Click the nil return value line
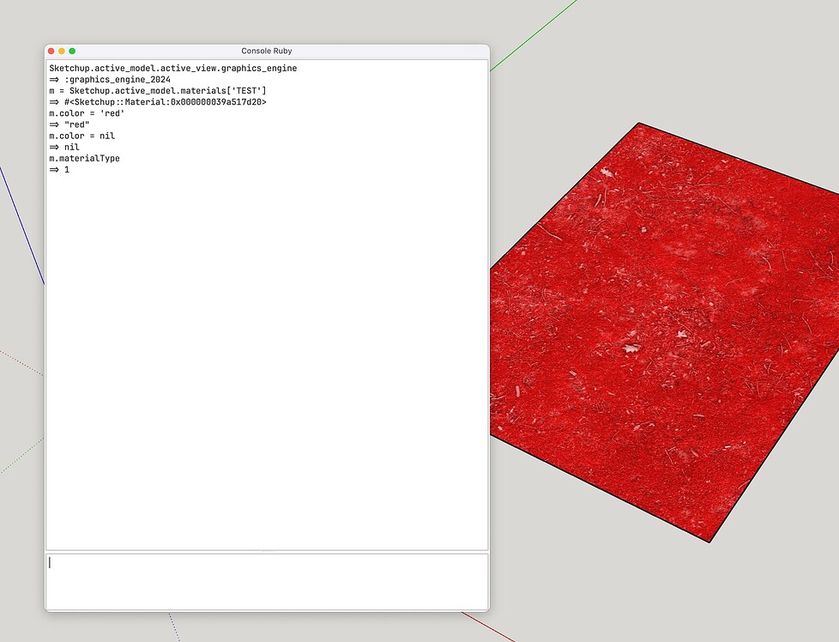This screenshot has width=839, height=642. (66, 147)
